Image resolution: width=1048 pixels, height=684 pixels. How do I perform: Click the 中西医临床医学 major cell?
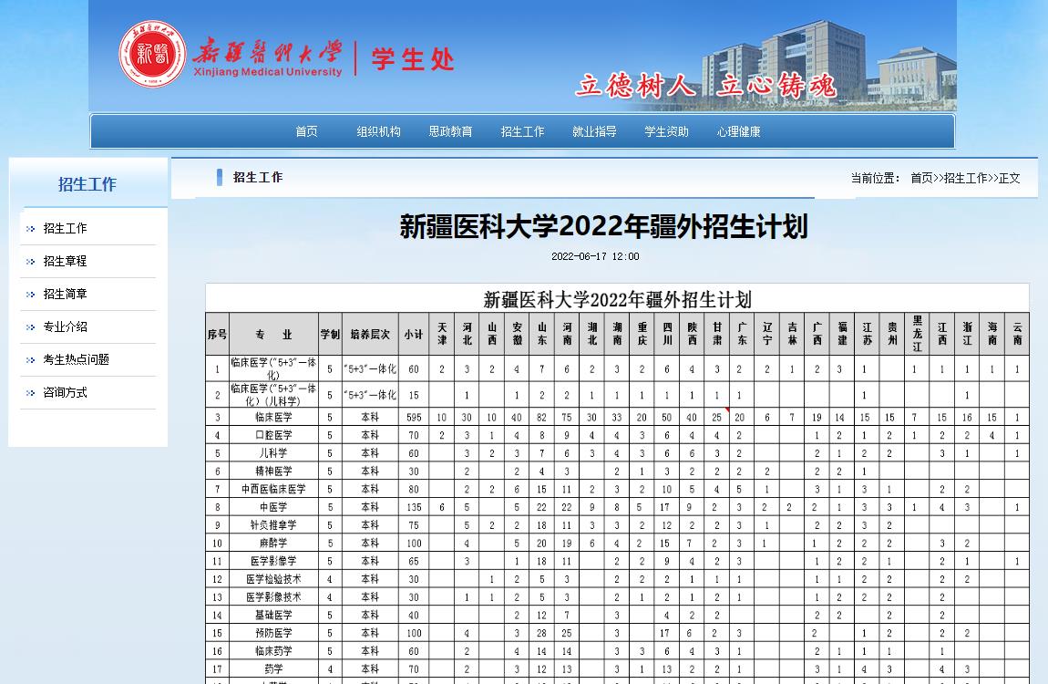tap(273, 490)
